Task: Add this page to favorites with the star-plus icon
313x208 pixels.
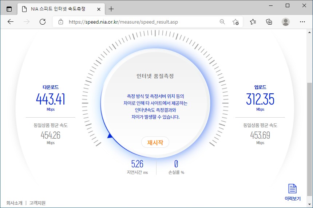Action: coord(235,22)
